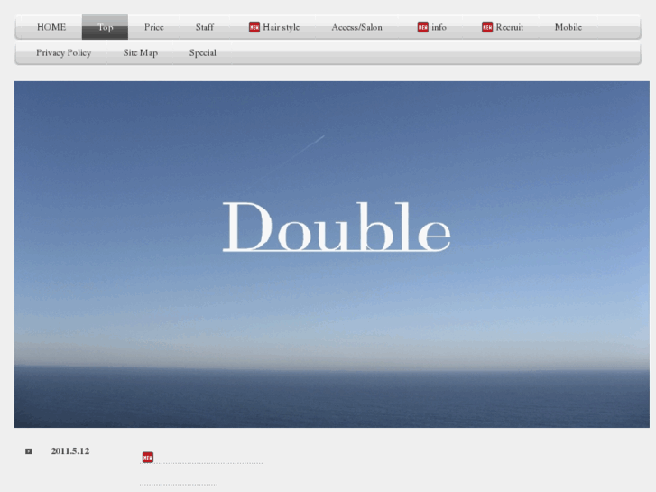Open the Privacy Policy page
The width and height of the screenshot is (656, 492).
coord(63,52)
